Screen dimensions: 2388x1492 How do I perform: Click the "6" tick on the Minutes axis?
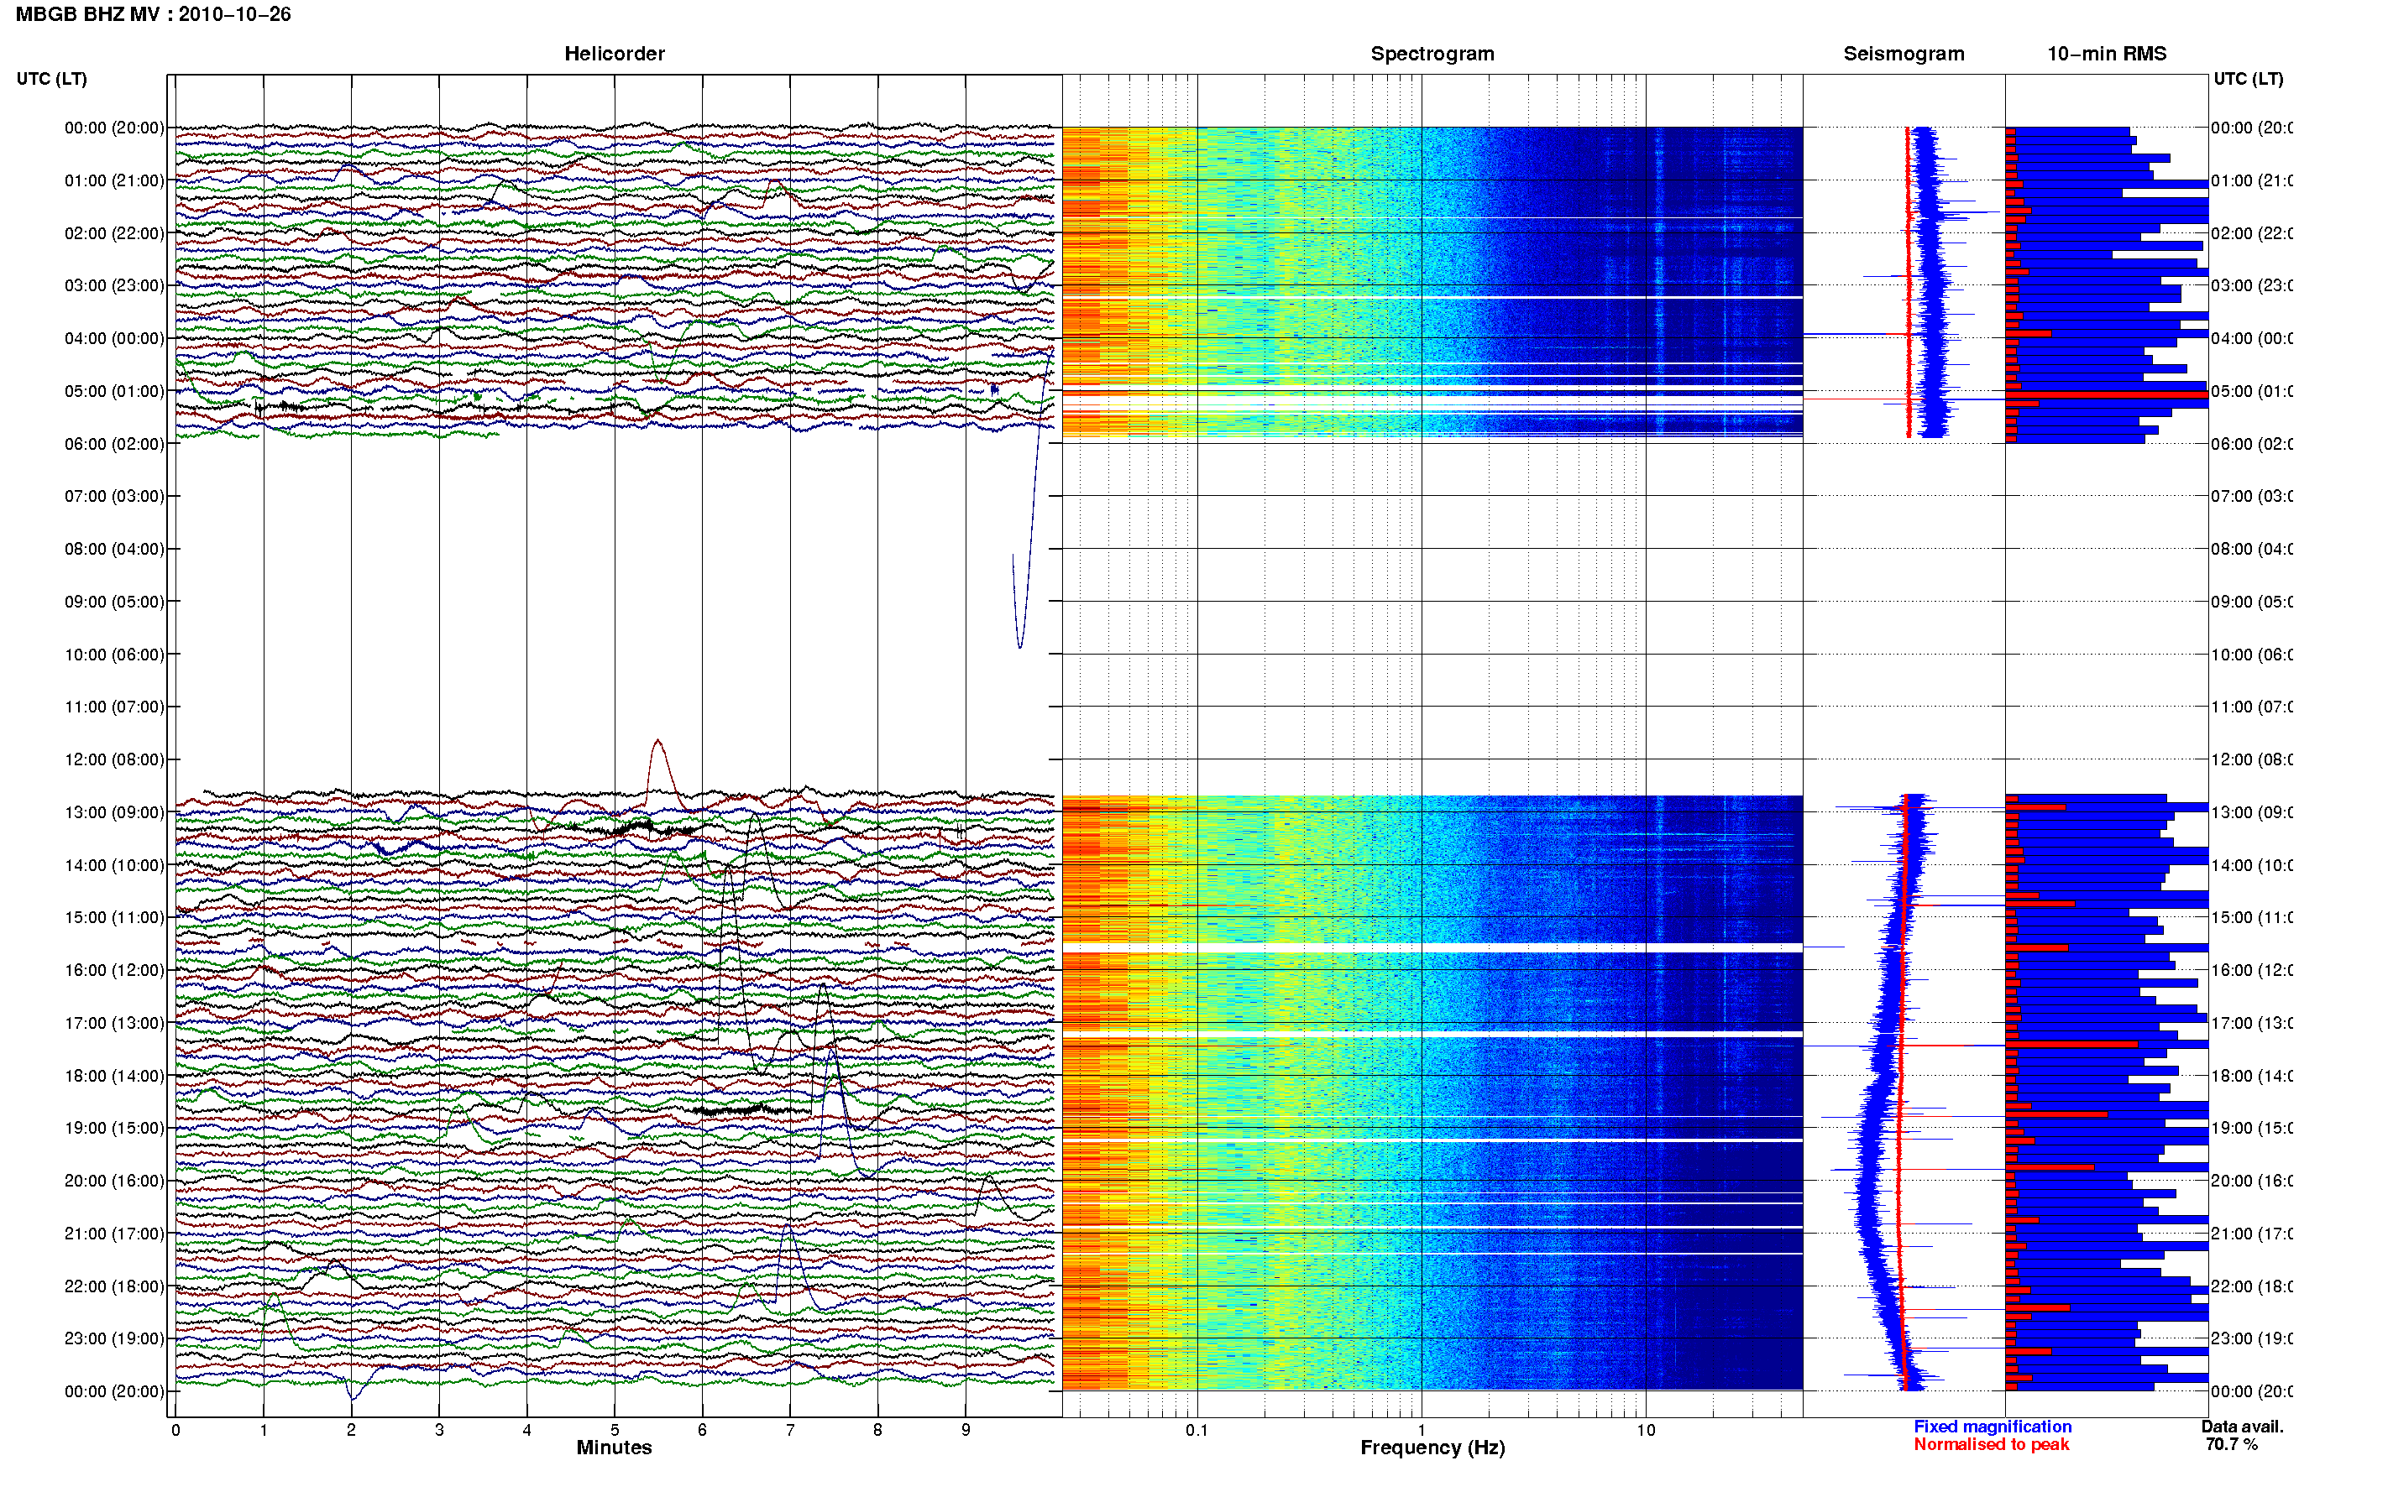[x=703, y=1431]
